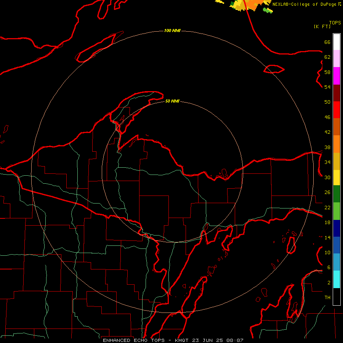Click the 'TOPS' legend title
343x343 pixels.
335,23
